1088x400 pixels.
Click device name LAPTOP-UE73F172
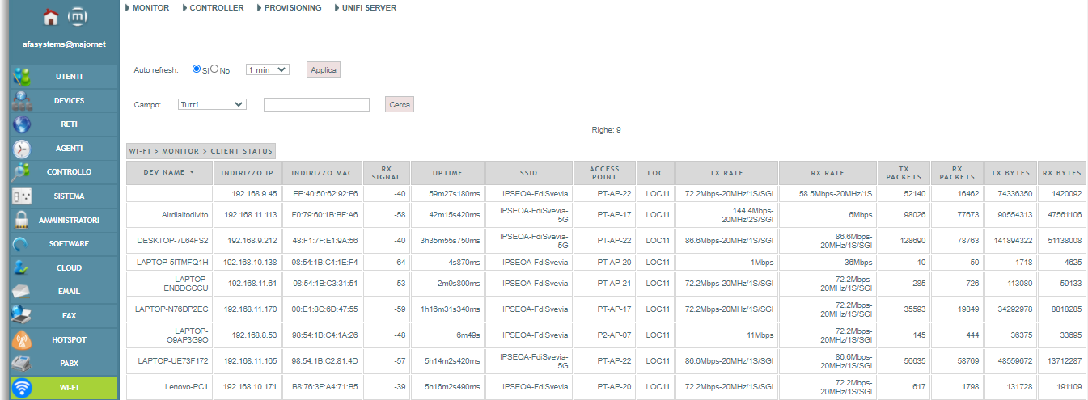click(x=173, y=361)
